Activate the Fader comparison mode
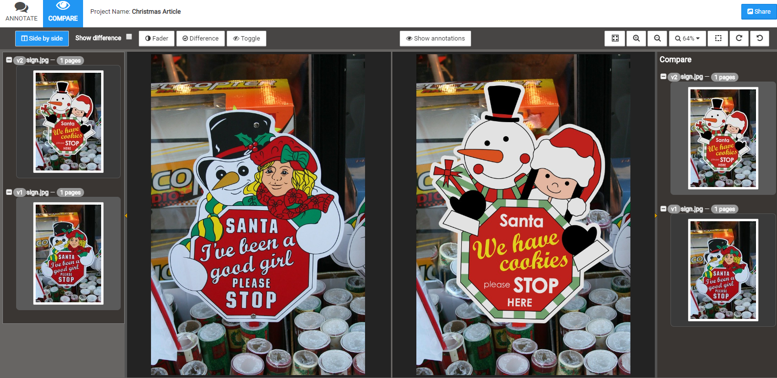The image size is (777, 378). click(x=156, y=39)
